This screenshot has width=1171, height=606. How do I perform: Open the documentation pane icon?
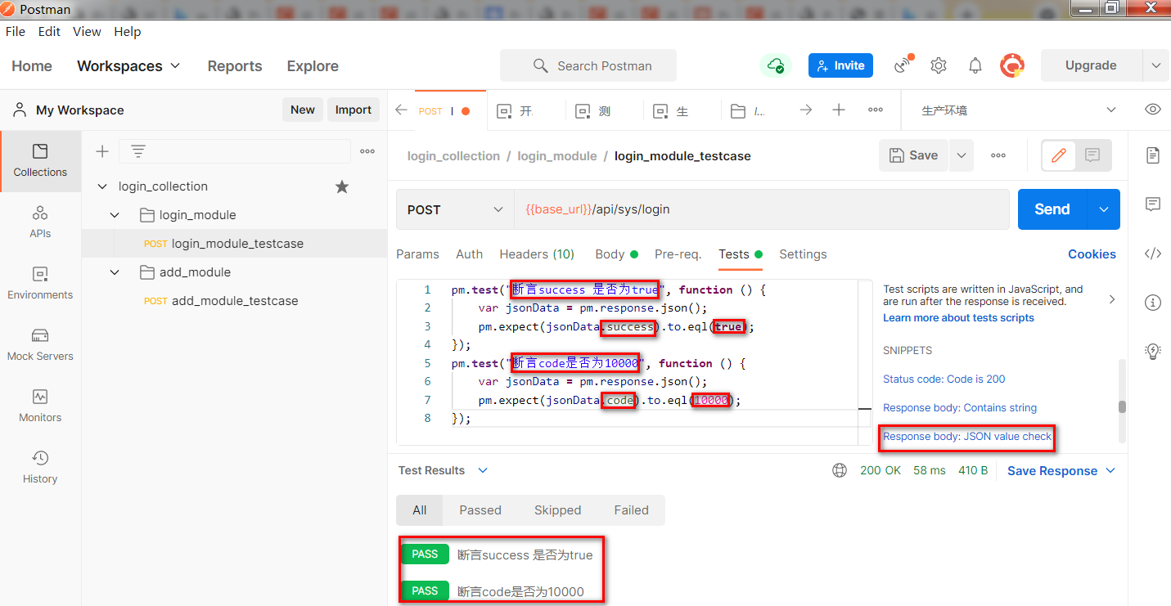[1153, 155]
